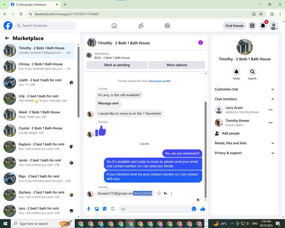Image resolution: width=285 pixels, height=228 pixels.
Task: Collapse the Chat members section
Action: pyautogui.click(x=245, y=99)
